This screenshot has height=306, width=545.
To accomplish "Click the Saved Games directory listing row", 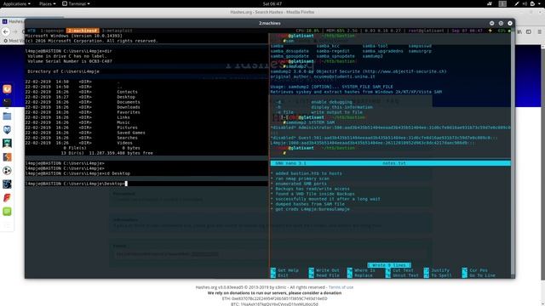I will (85, 133).
